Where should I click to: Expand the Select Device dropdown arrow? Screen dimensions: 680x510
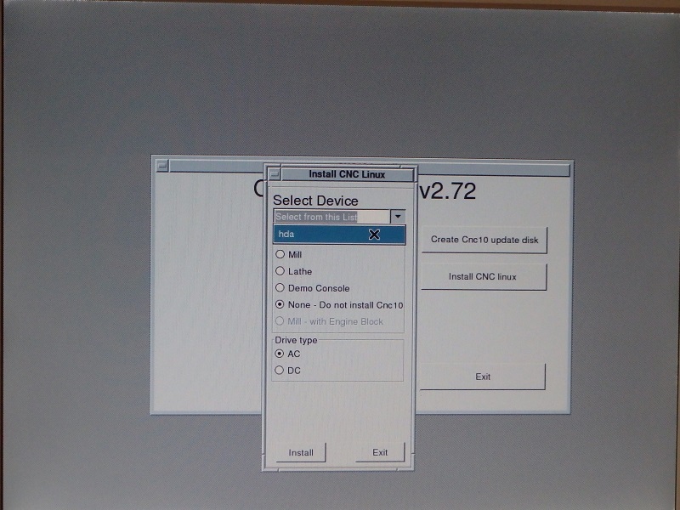click(398, 217)
